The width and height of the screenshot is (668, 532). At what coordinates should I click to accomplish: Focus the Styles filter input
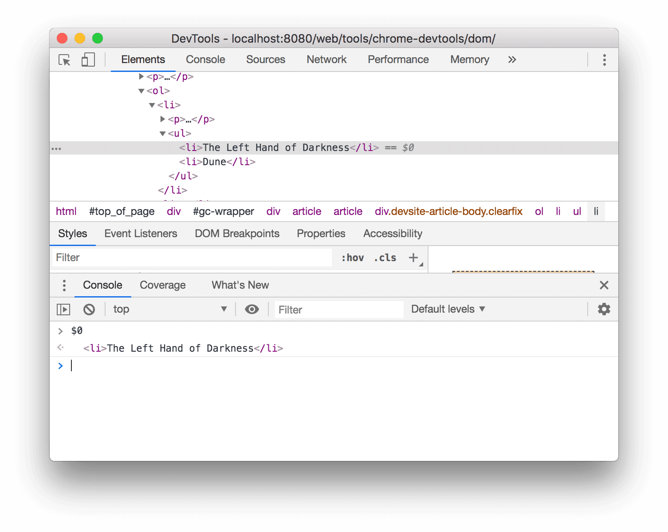tap(192, 258)
